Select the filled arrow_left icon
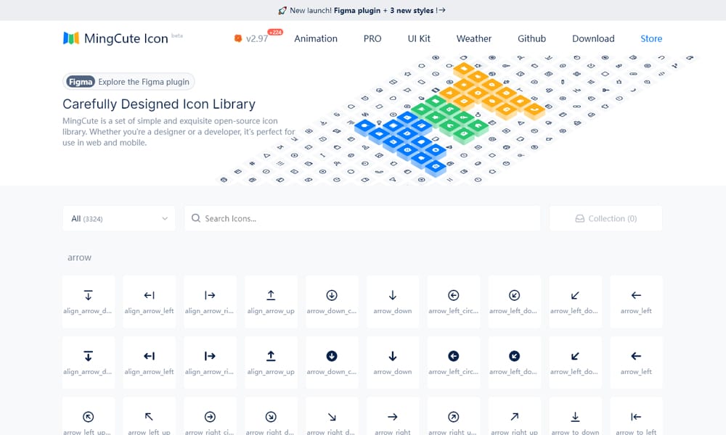 636,362
